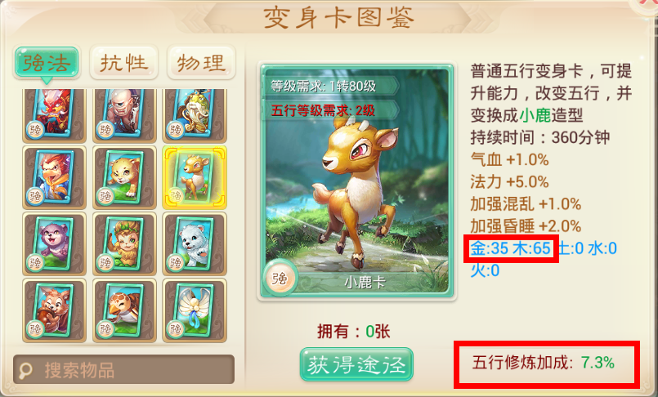Select the leaf-haired monkey card
This screenshot has width=658, height=397.
click(x=124, y=243)
